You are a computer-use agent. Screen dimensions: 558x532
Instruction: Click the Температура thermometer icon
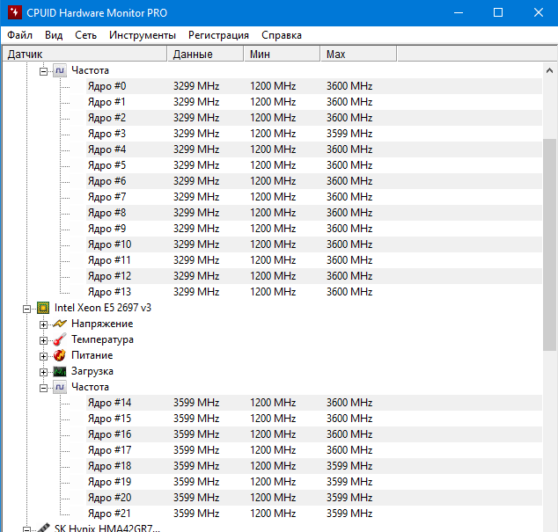(60, 339)
